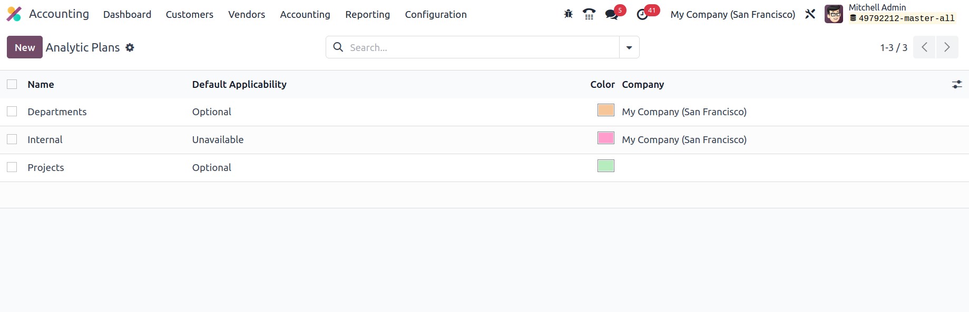Create a New analytic plan
The height and width of the screenshot is (312, 969).
tap(25, 47)
